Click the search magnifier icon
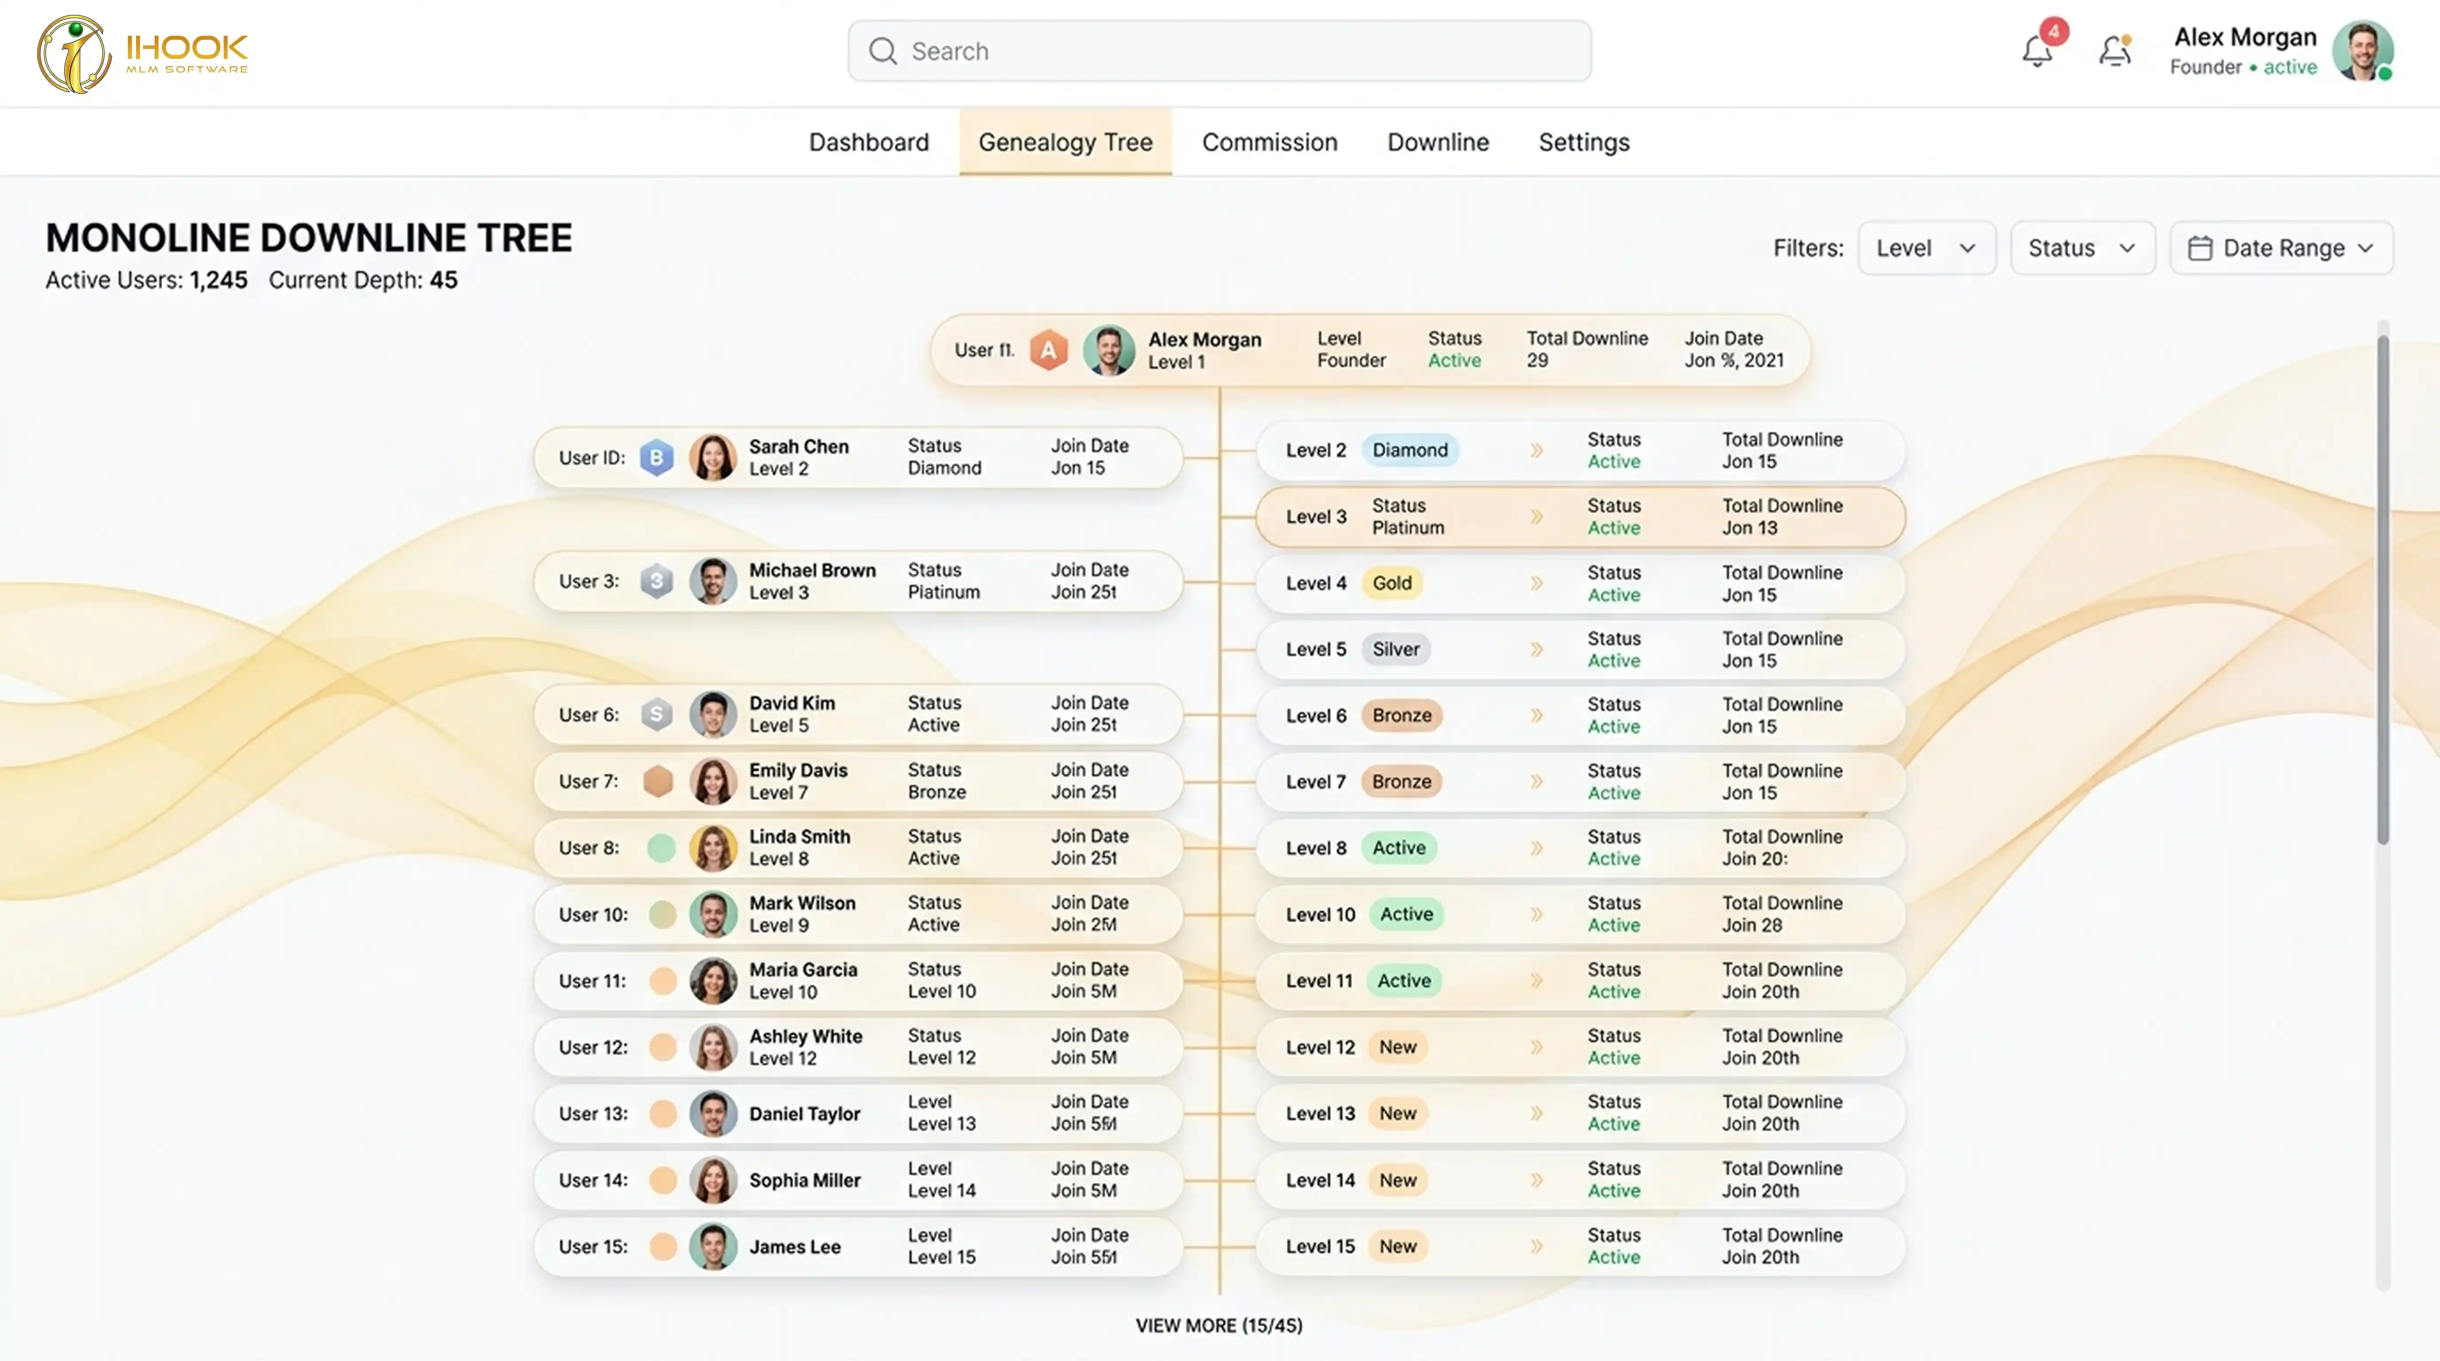Viewport: 2440px width, 1361px height. [x=883, y=51]
